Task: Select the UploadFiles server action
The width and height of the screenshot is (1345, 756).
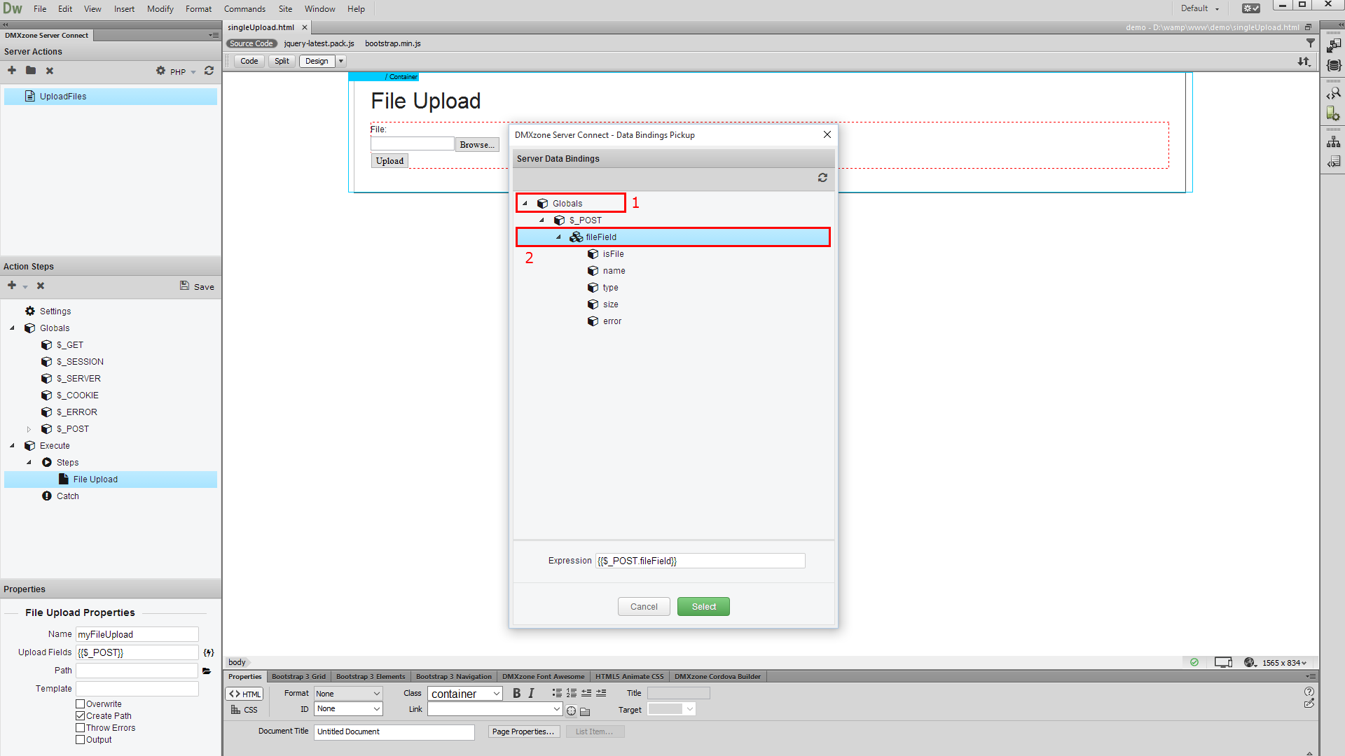Action: [111, 97]
